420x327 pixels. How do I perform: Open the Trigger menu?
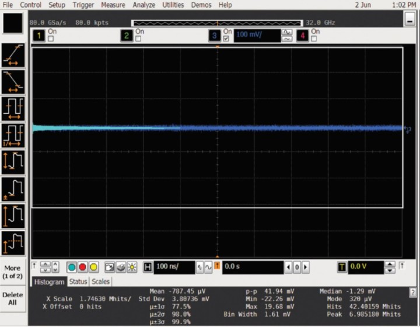click(83, 5)
